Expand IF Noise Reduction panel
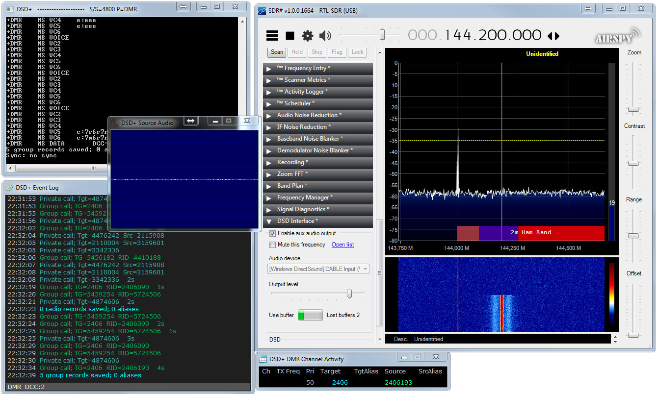 click(318, 127)
